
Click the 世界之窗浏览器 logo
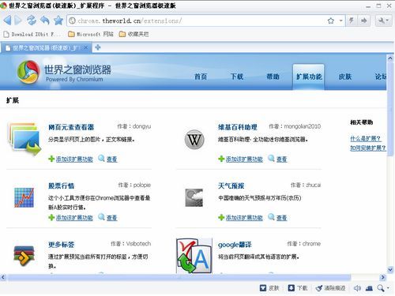[64, 72]
